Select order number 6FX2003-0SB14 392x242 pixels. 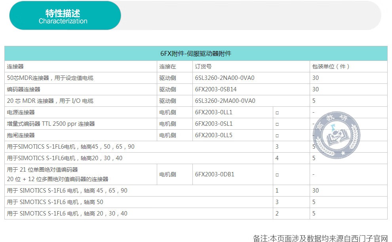(x=215, y=89)
